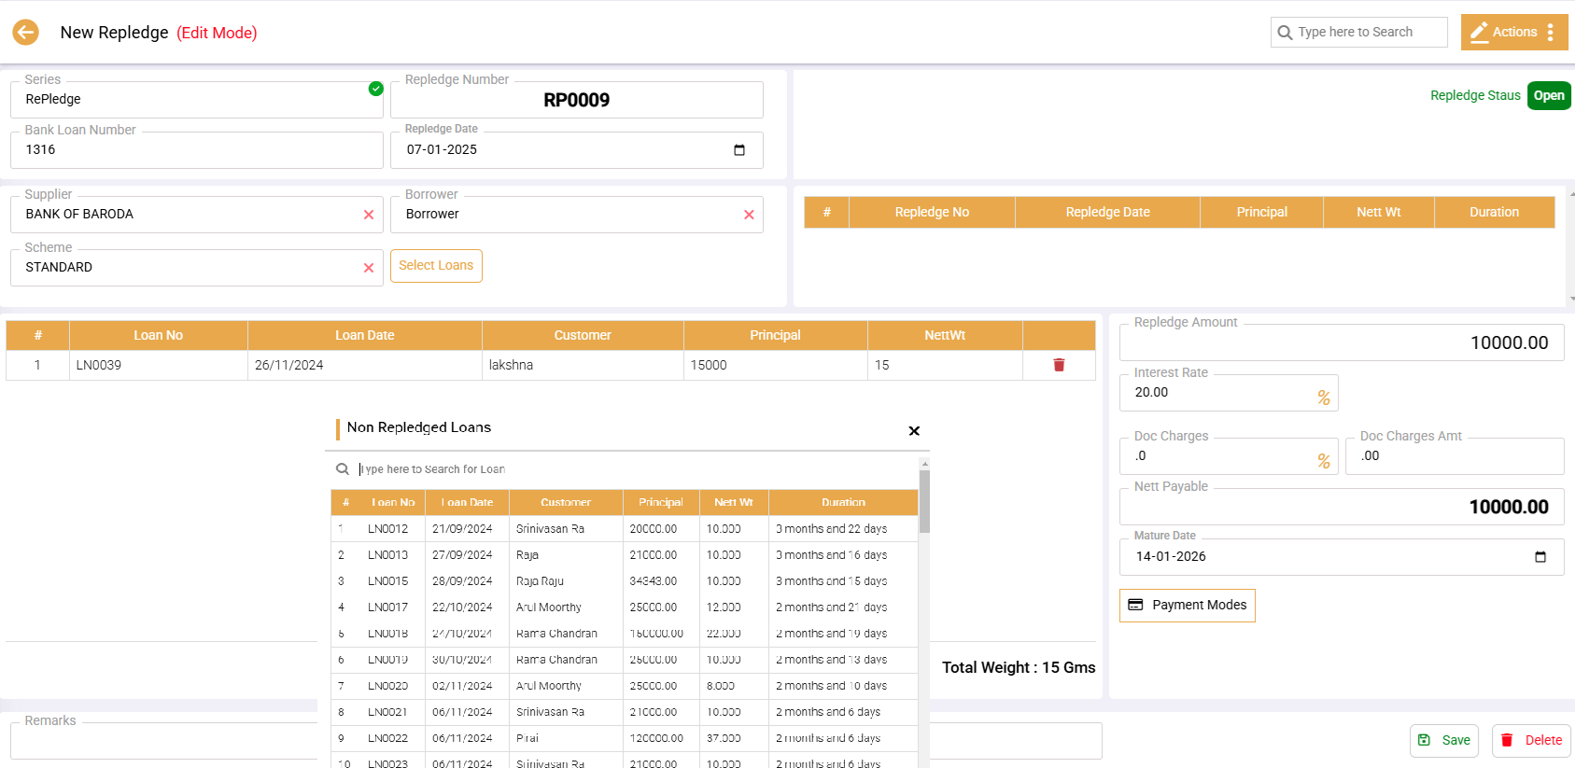
Task: Click the Duration header in popup table
Action: pyautogui.click(x=843, y=503)
